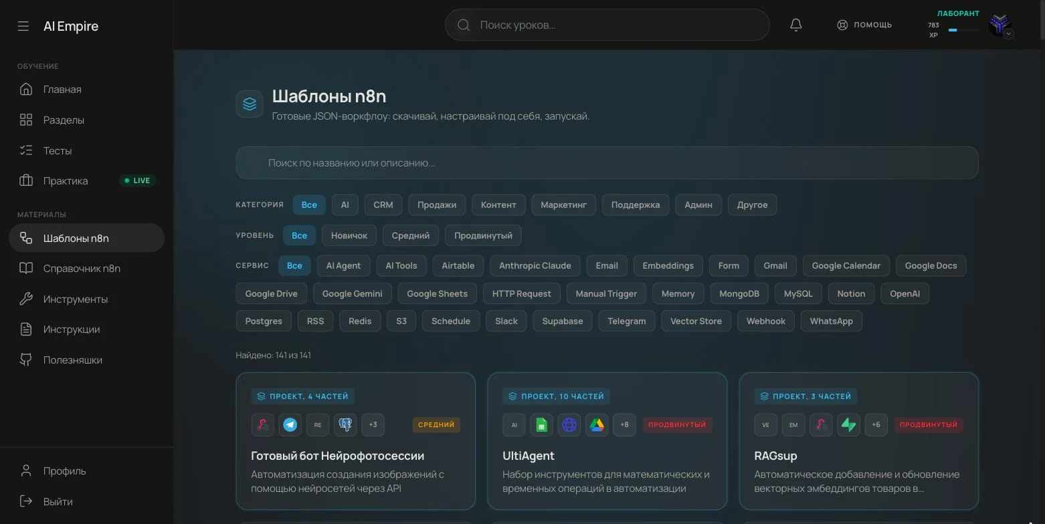Open UltiAgent template card
Viewport: 1045px width, 524px height.
click(607, 441)
